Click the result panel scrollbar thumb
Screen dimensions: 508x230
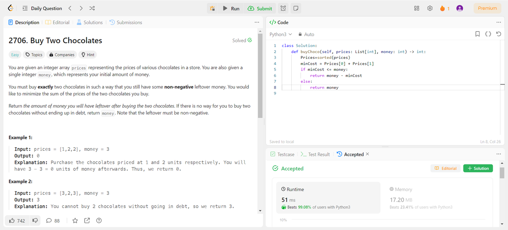(x=502, y=173)
